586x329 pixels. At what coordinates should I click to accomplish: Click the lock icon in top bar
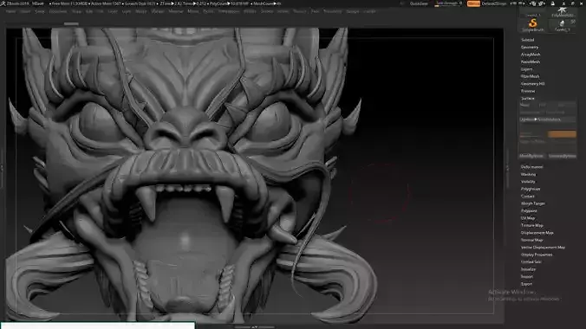[x=552, y=3]
